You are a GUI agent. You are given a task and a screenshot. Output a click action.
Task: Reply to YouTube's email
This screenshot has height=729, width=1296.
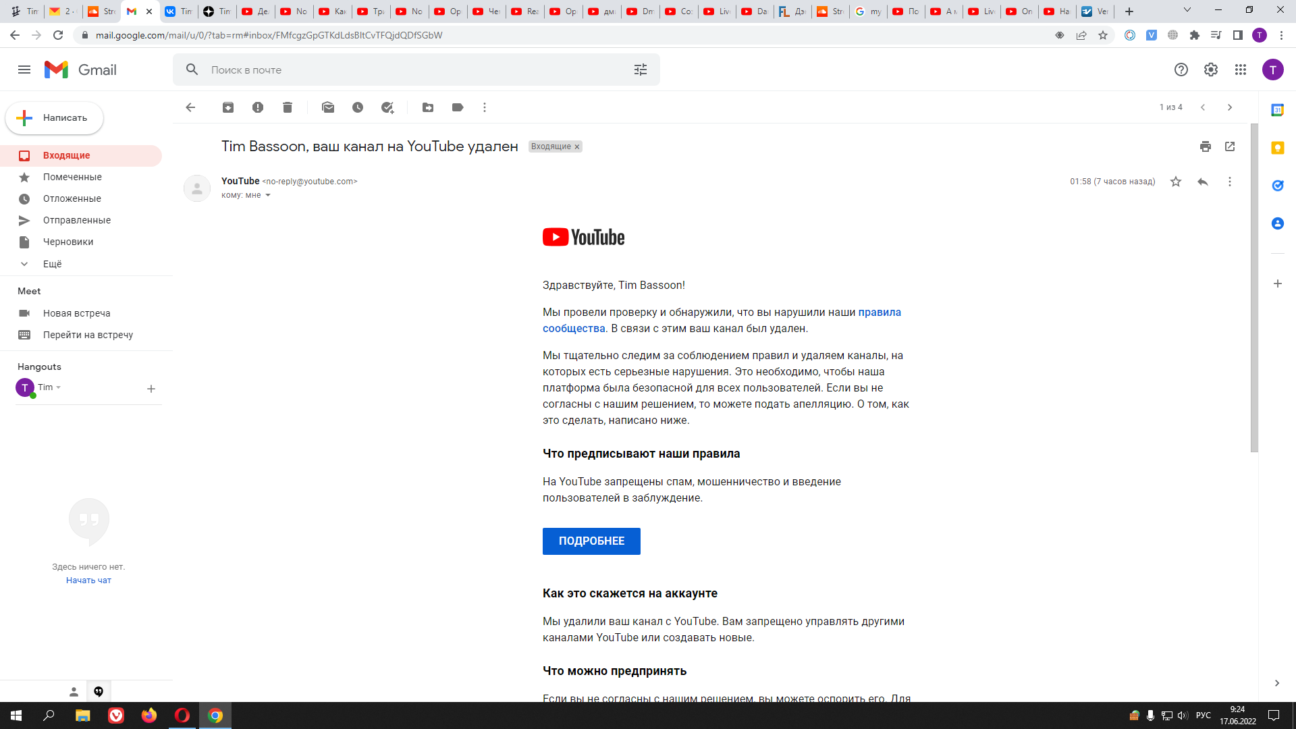point(1203,182)
